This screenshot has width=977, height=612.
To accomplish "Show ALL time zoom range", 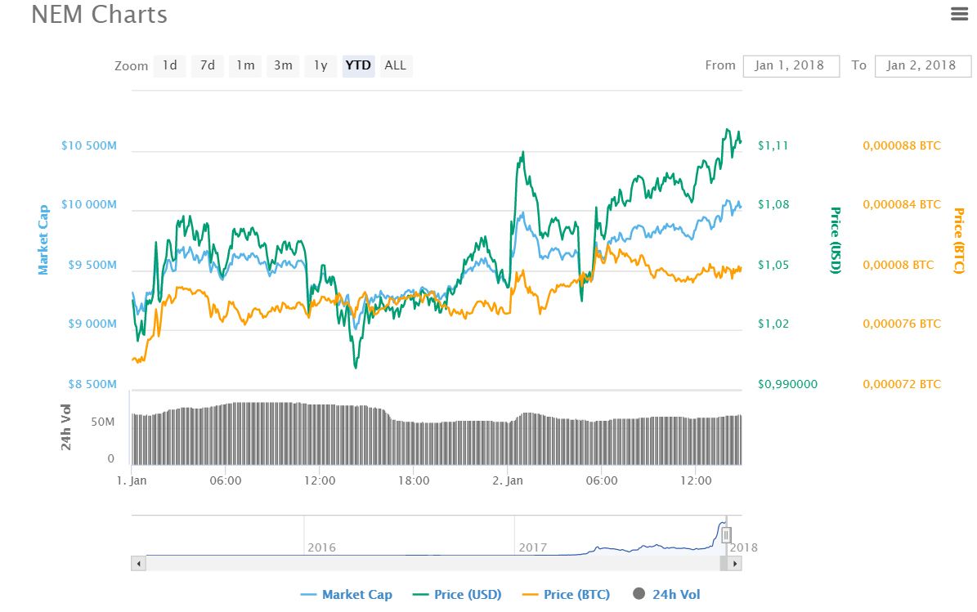I will pyautogui.click(x=396, y=65).
